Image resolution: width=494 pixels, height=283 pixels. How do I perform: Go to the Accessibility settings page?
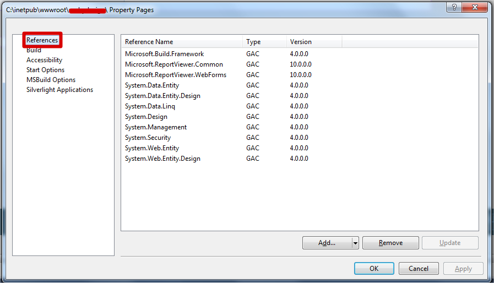click(x=44, y=60)
